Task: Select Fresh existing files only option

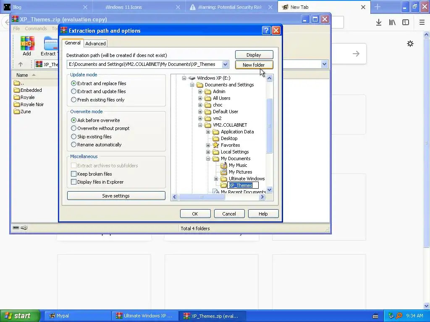Action: pyautogui.click(x=73, y=100)
